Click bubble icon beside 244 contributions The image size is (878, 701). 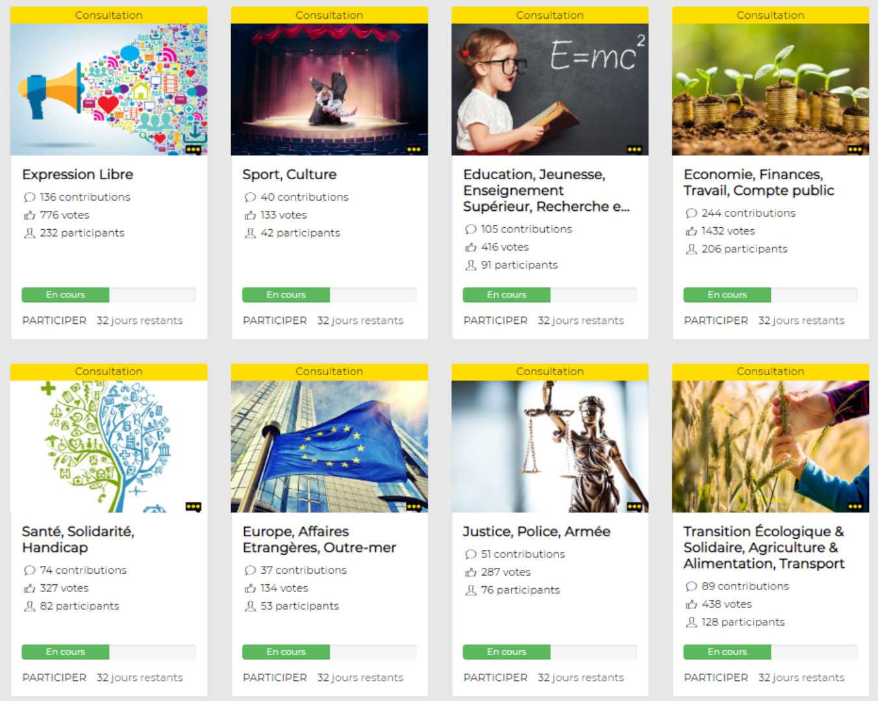(x=692, y=213)
